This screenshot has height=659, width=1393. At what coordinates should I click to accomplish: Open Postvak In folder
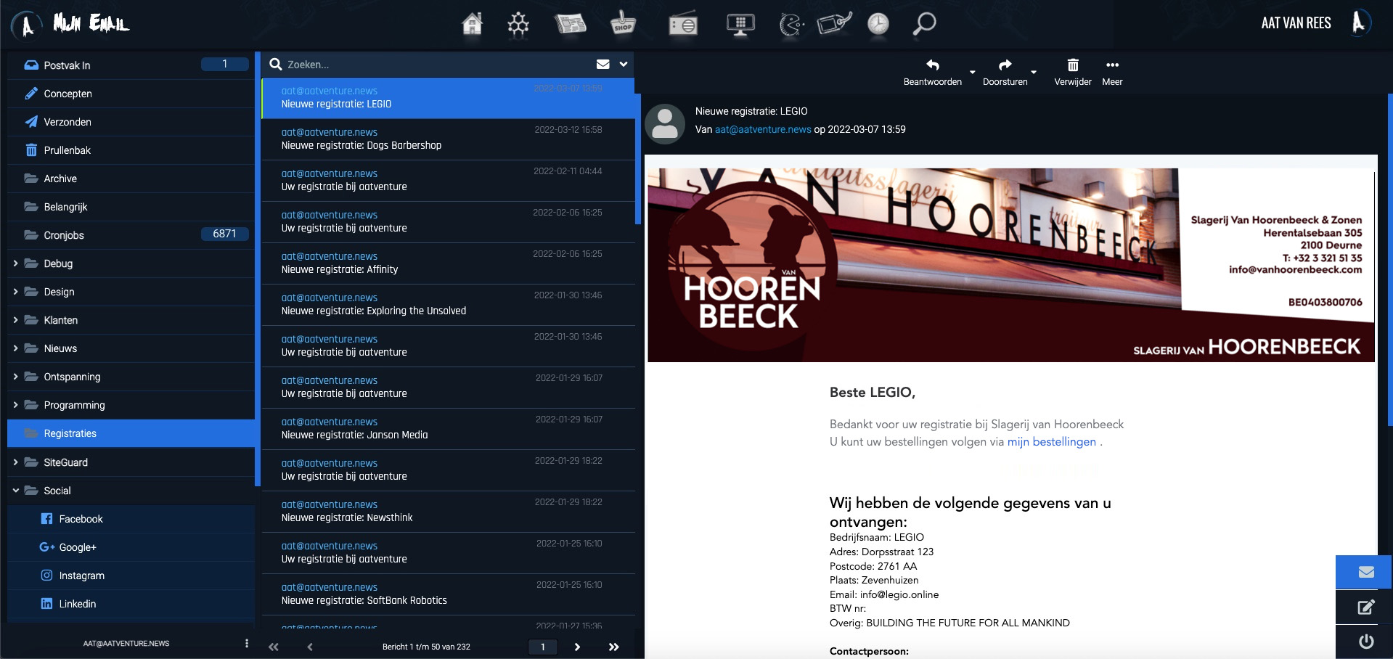pos(131,65)
